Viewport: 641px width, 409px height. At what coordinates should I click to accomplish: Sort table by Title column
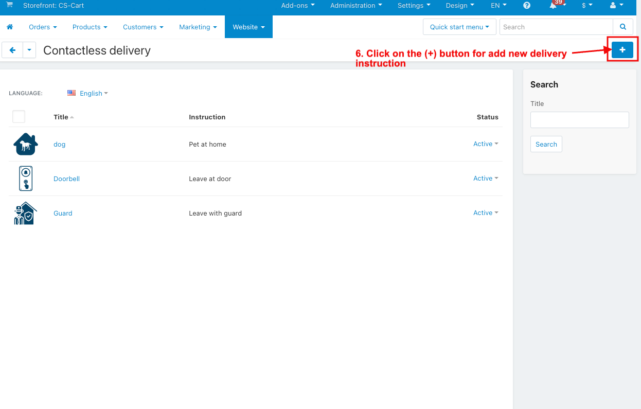(x=63, y=117)
